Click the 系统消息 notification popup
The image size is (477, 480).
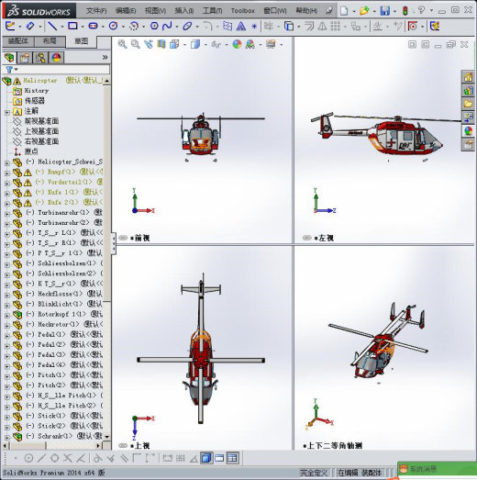coord(437,469)
